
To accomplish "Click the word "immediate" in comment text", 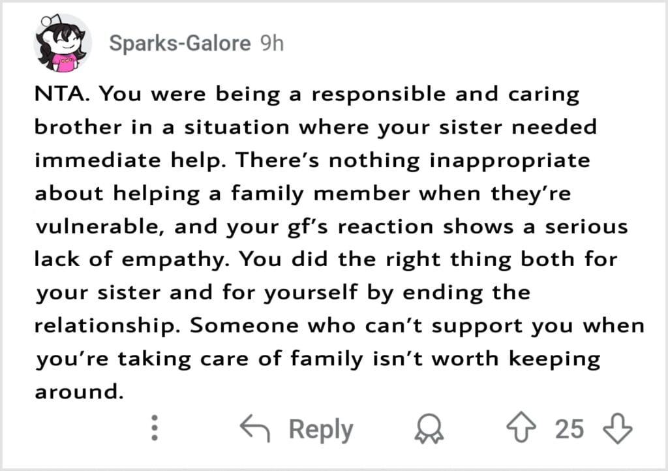I will coord(97,160).
